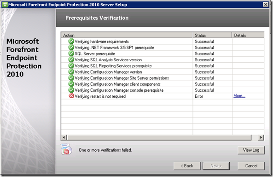Select 'Verifying Configuration Manager console prerequisite' text
The width and height of the screenshot is (273, 177).
click(119, 90)
